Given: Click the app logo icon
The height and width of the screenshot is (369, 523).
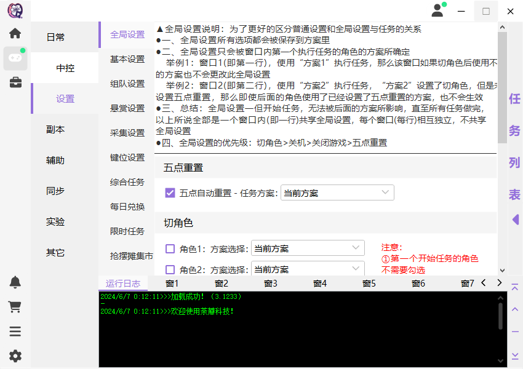Looking at the screenshot, I should point(15,10).
